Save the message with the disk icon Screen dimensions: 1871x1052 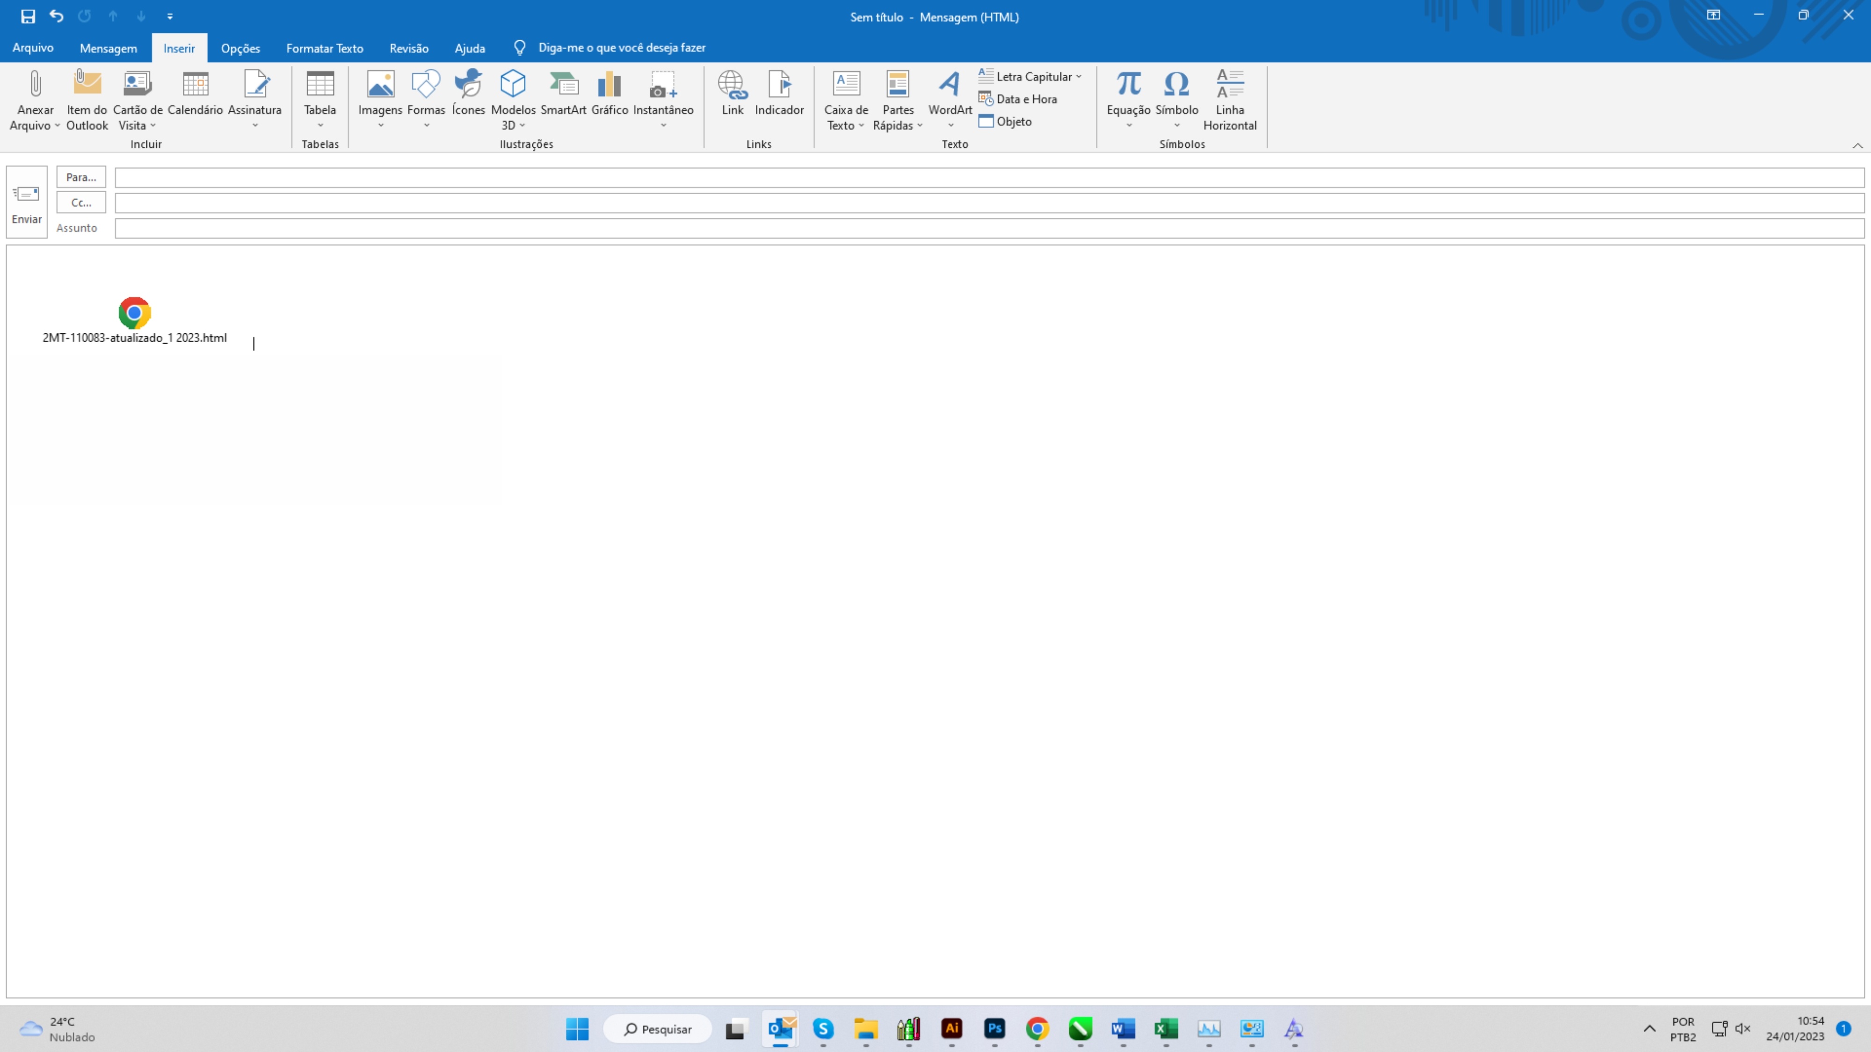coord(28,16)
